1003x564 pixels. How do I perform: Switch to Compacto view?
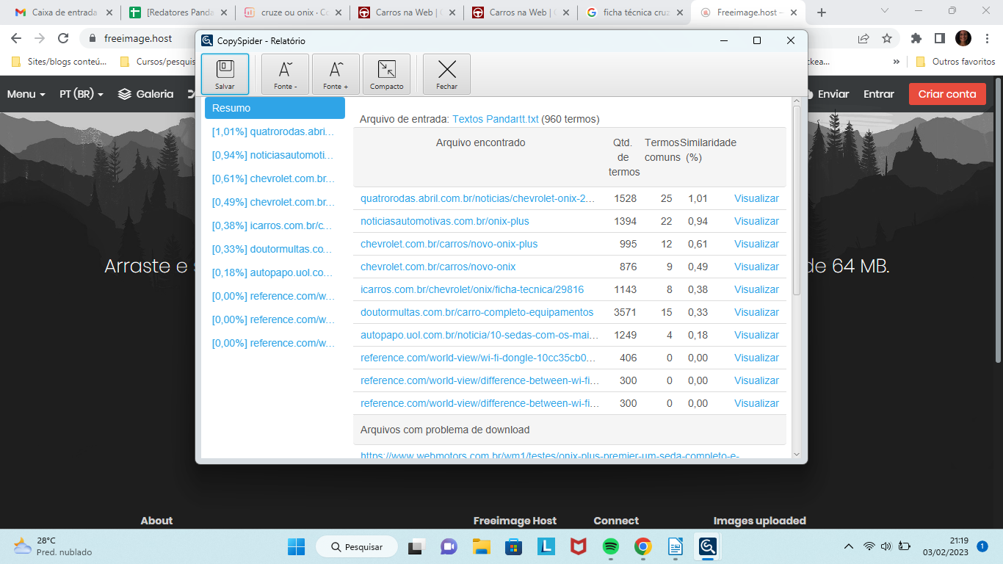(x=386, y=74)
